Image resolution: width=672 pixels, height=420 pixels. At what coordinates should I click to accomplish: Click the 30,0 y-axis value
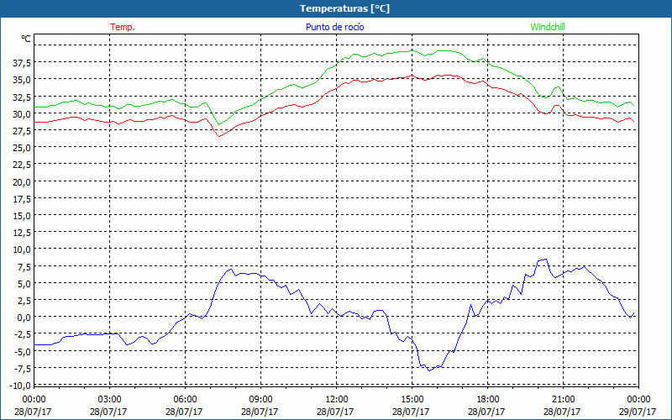[22, 114]
